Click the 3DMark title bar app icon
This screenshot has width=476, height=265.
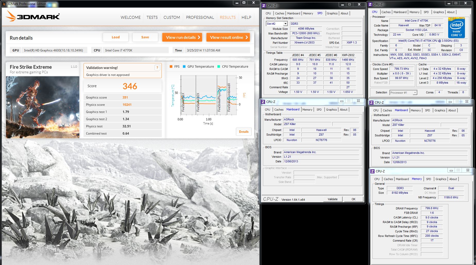click(4, 4)
